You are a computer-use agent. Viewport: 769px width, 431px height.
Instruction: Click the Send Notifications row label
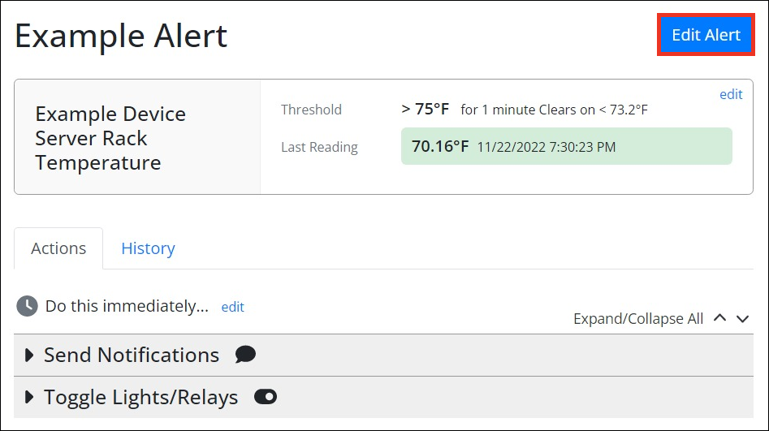[x=132, y=355]
